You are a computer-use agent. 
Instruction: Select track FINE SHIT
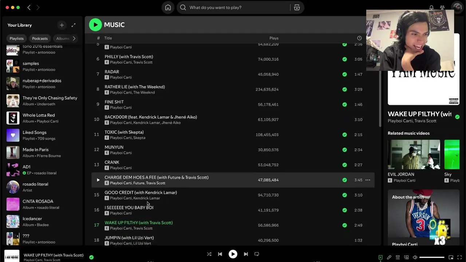pos(233,104)
